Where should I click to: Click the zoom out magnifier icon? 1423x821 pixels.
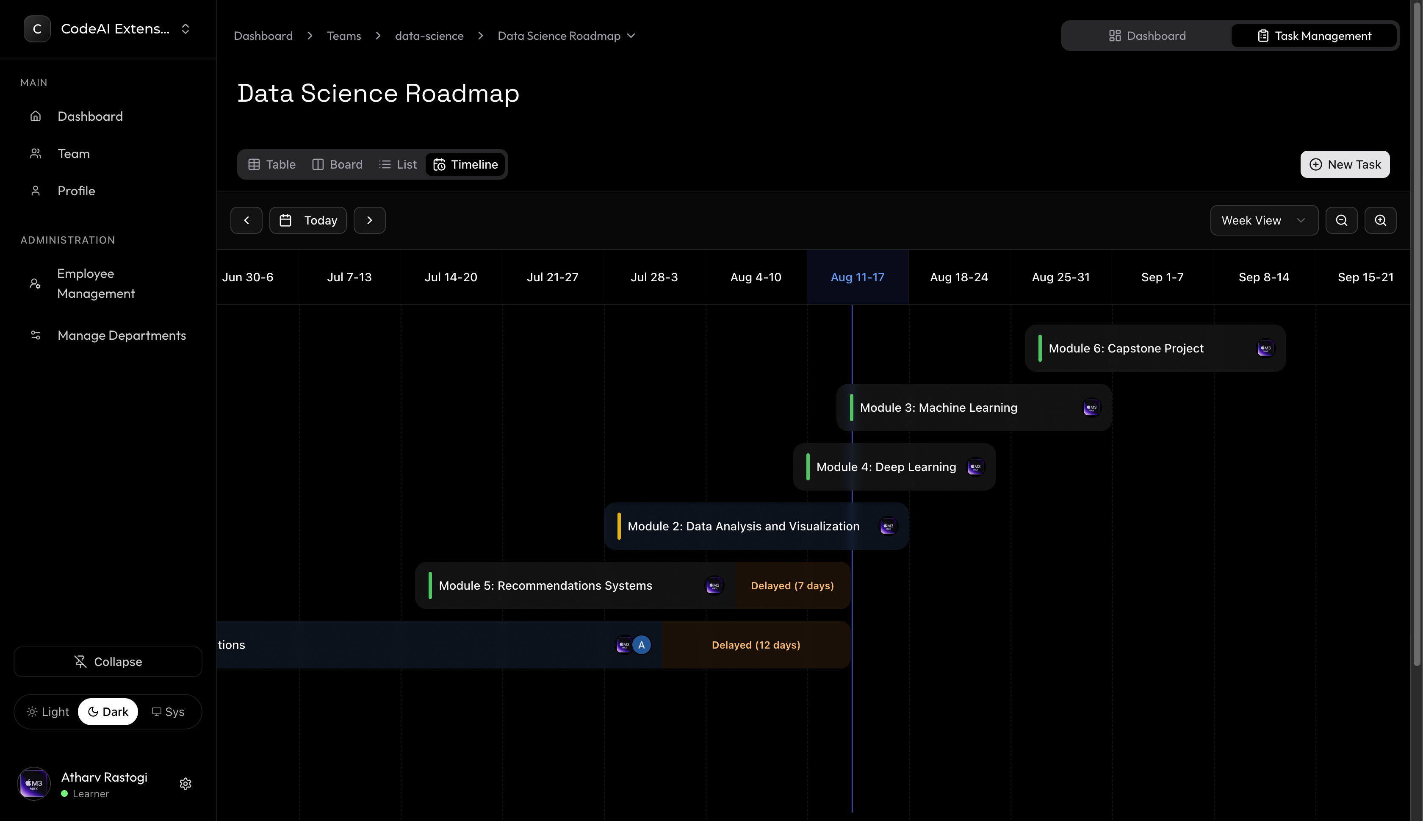[1341, 220]
